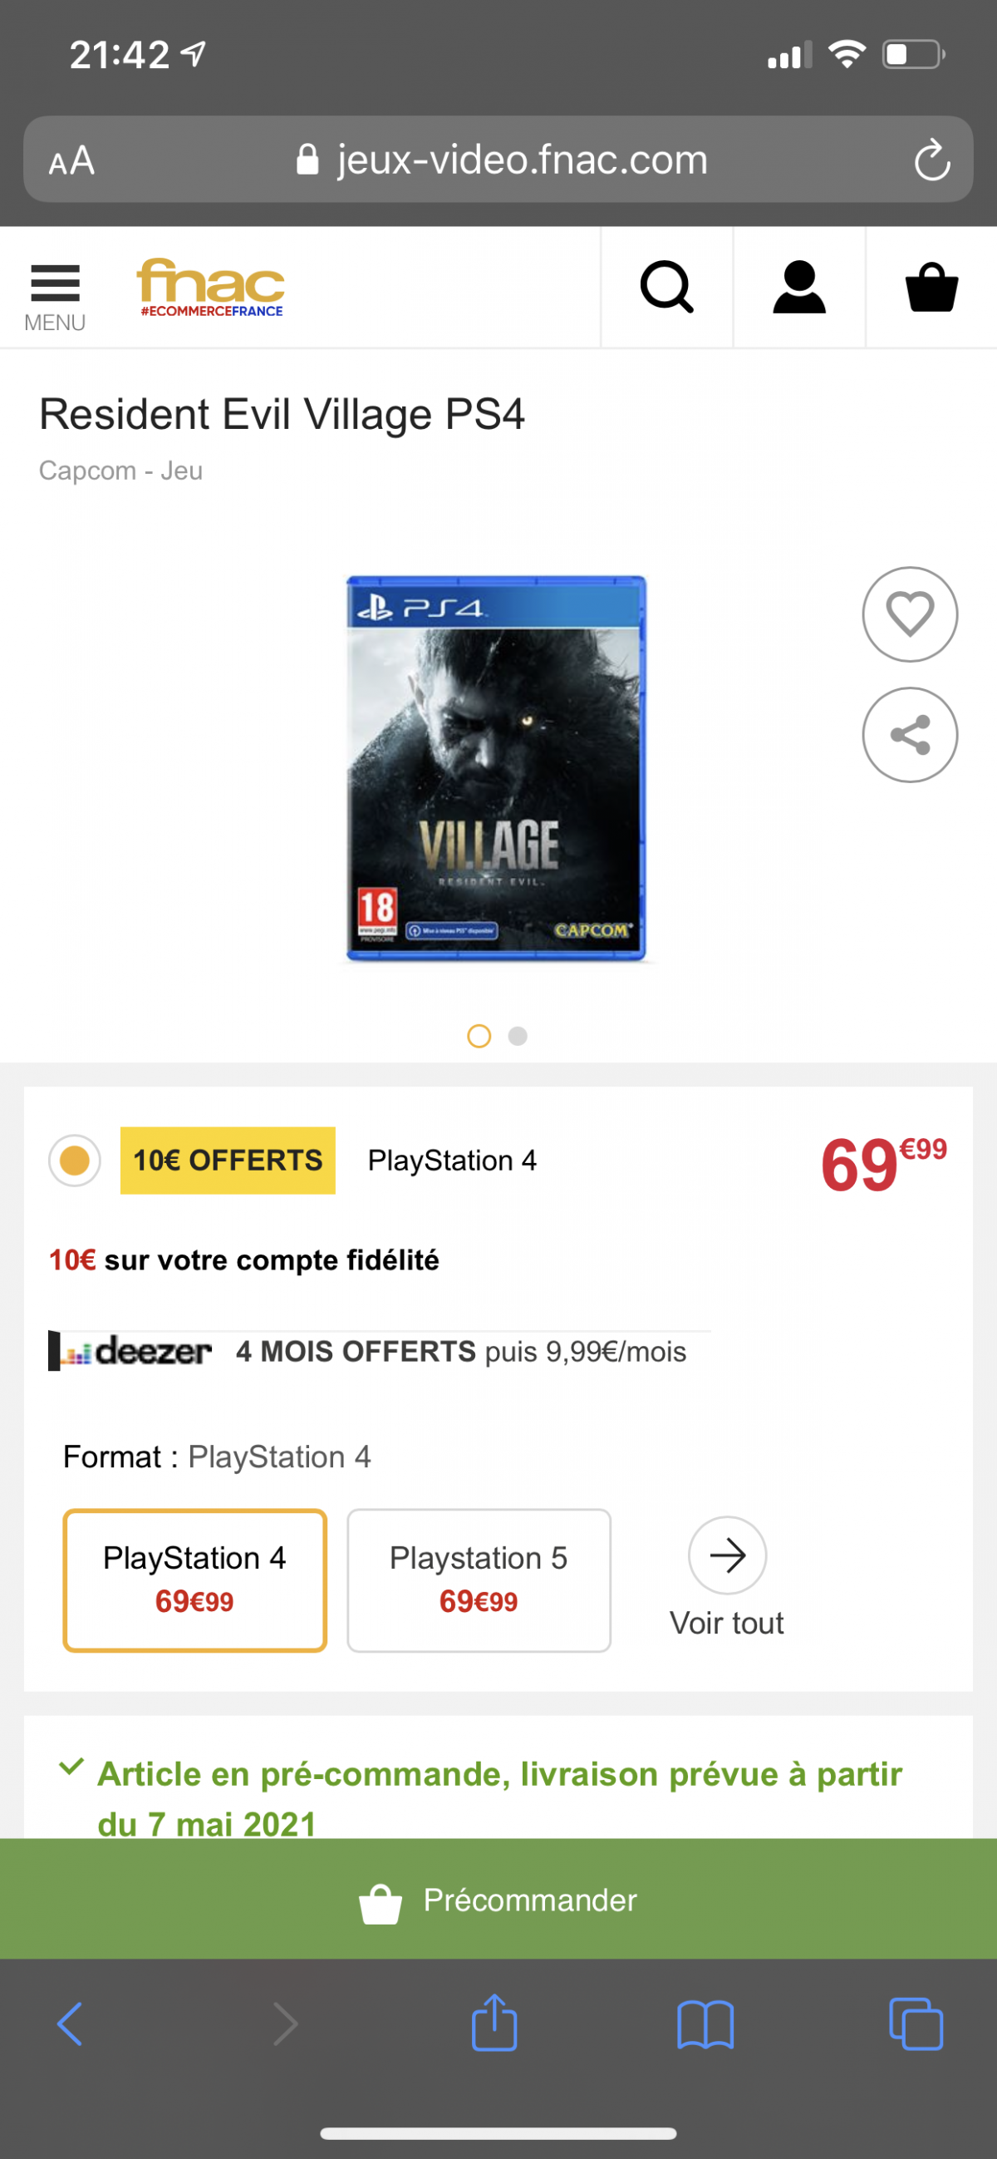Screen dimensions: 997x2159
Task: Open the hamburger MENU
Action: tap(55, 297)
